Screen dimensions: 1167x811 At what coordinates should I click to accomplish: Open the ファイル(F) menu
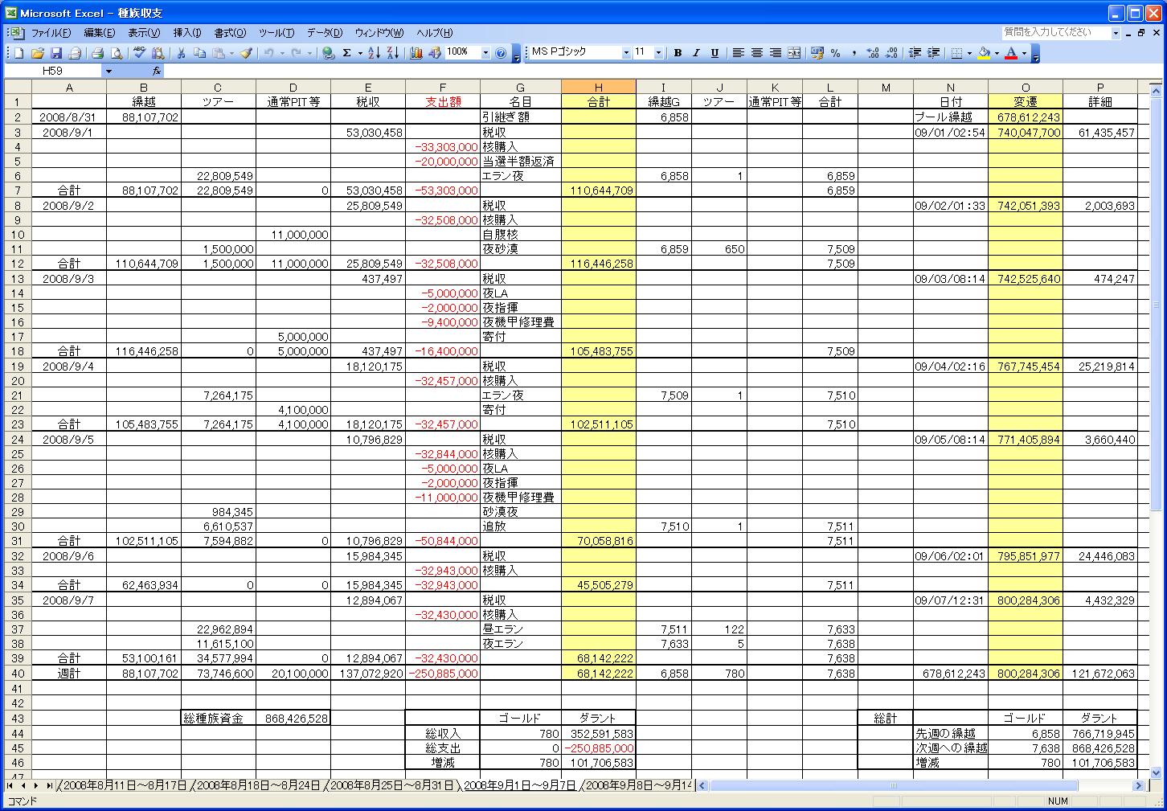point(51,33)
